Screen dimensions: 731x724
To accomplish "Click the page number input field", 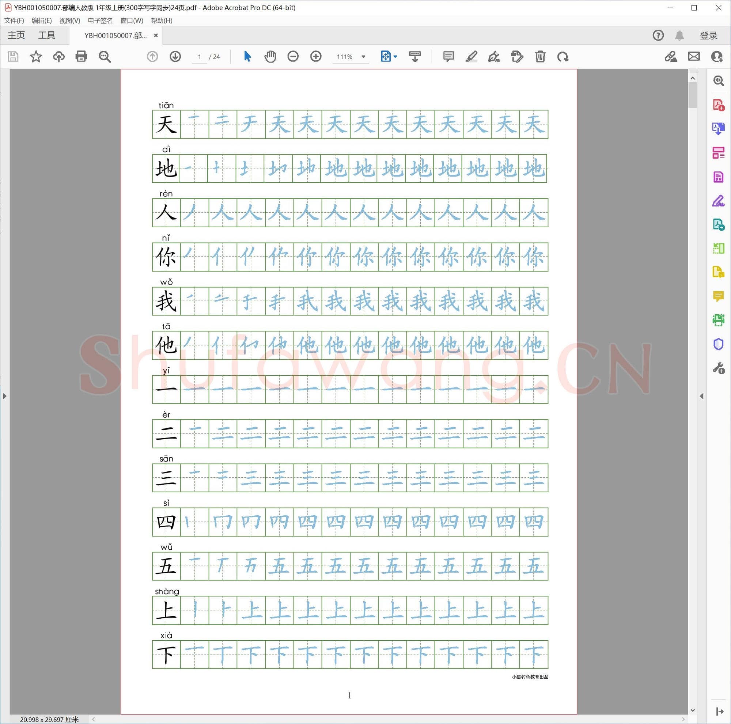I will 200,57.
